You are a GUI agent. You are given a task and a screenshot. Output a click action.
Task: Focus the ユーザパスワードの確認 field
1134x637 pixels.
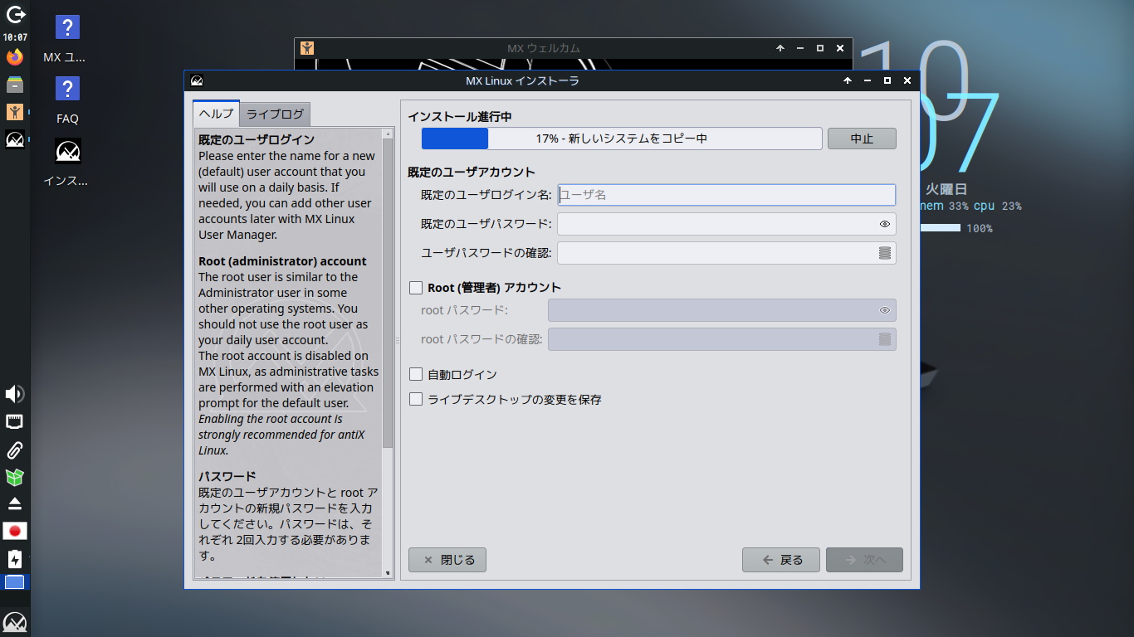[726, 253]
